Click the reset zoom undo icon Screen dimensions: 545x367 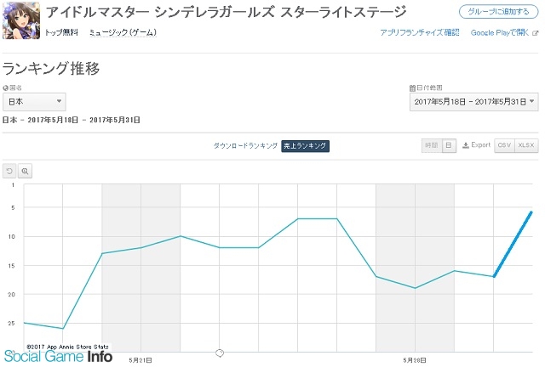9,171
